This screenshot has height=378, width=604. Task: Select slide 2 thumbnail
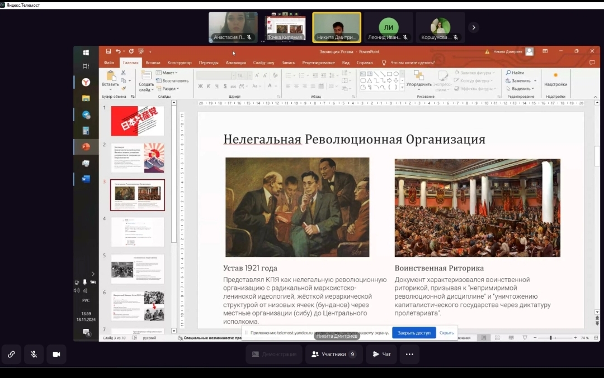138,158
